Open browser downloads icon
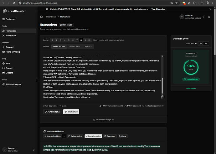Screen dimensions: 216x154 pos(202,3)
